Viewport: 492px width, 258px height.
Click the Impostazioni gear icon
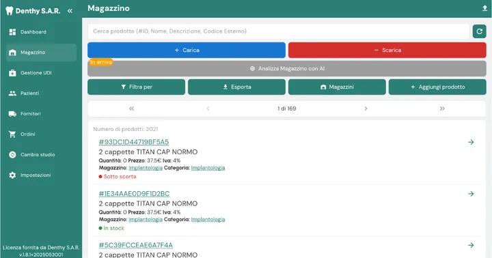click(12, 175)
